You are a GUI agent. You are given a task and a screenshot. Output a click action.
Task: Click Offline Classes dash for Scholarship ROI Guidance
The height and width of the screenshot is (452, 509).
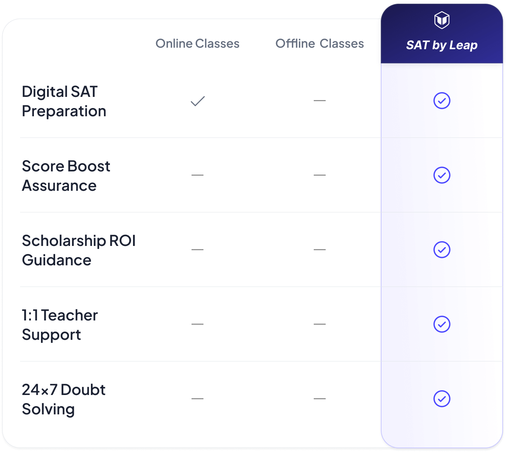pyautogui.click(x=320, y=250)
